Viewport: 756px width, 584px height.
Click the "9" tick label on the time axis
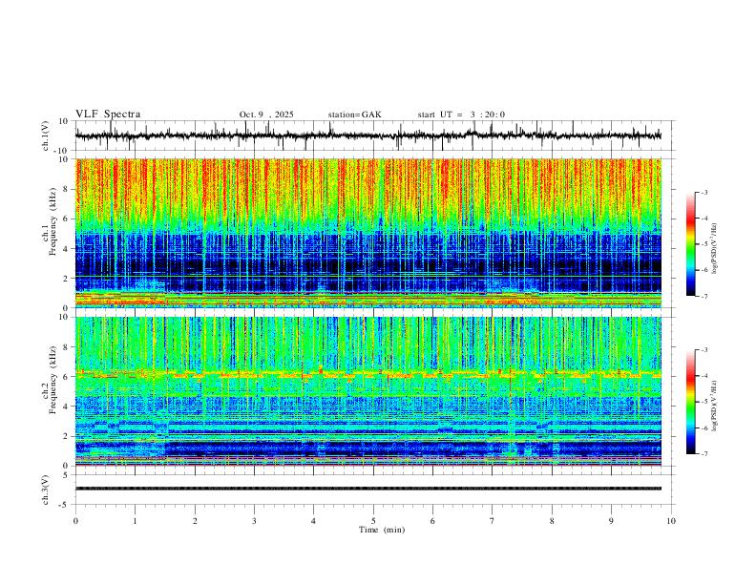click(x=611, y=521)
